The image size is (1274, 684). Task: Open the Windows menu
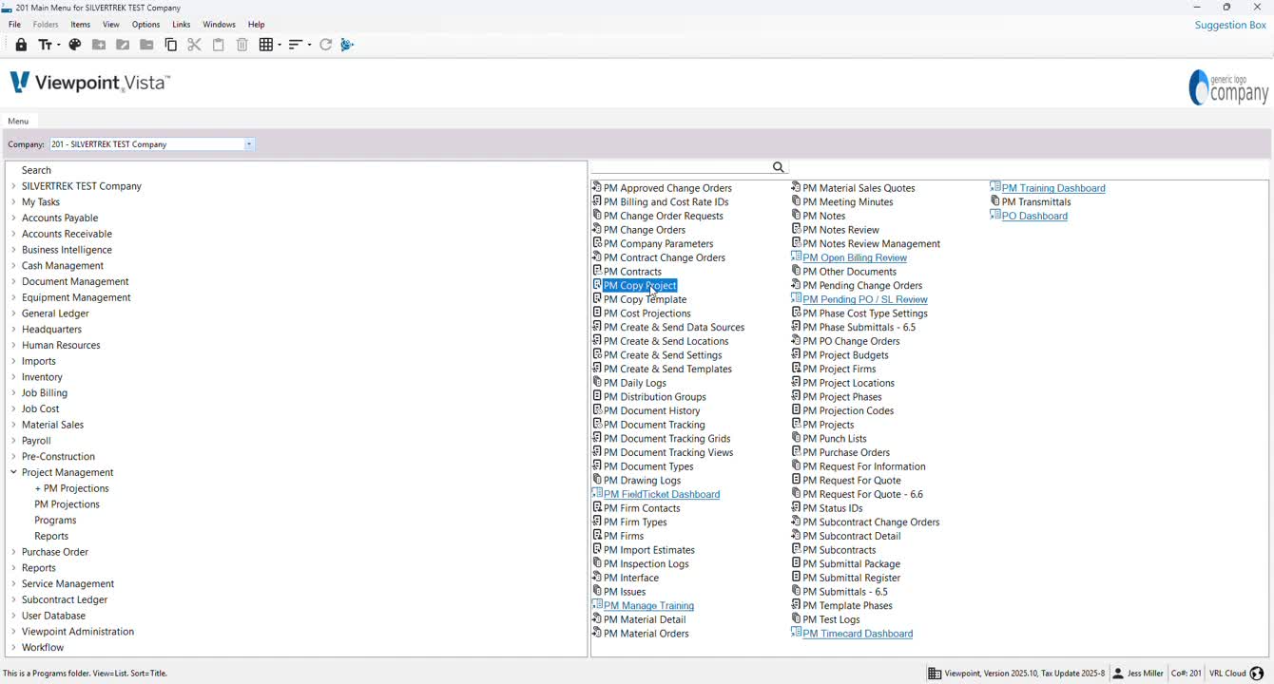pyautogui.click(x=220, y=25)
